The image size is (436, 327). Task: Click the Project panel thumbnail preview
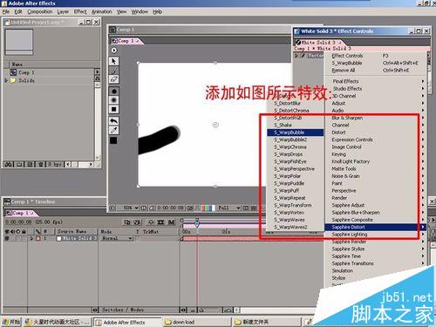coord(19,42)
